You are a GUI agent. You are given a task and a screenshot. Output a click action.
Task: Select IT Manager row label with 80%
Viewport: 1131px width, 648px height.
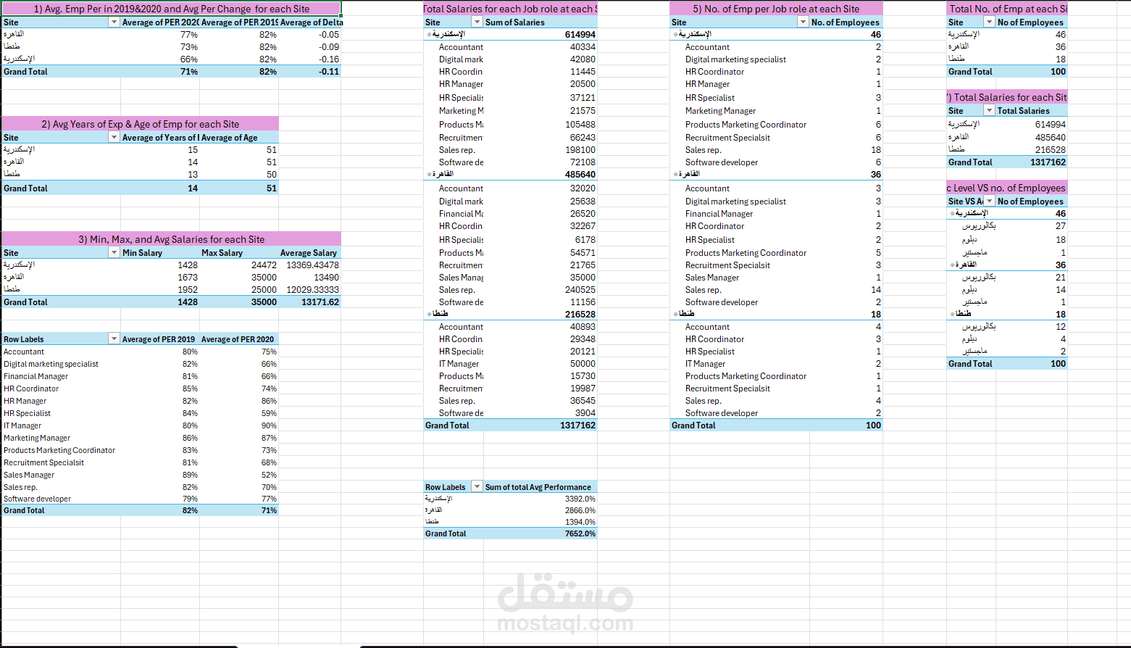click(61, 425)
